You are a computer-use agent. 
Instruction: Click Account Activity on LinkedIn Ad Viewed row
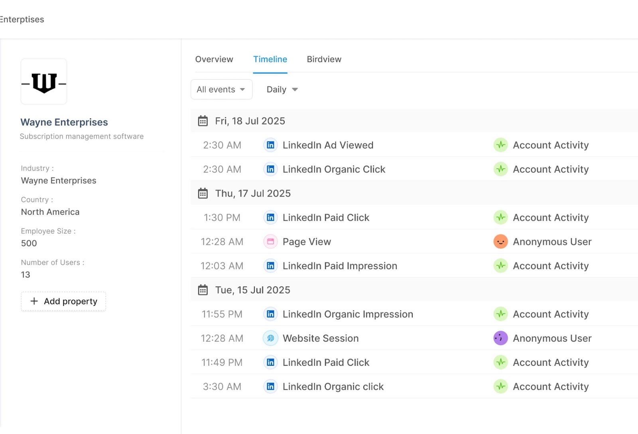(x=551, y=145)
